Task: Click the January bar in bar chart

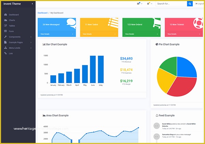Action: (x=53, y=79)
